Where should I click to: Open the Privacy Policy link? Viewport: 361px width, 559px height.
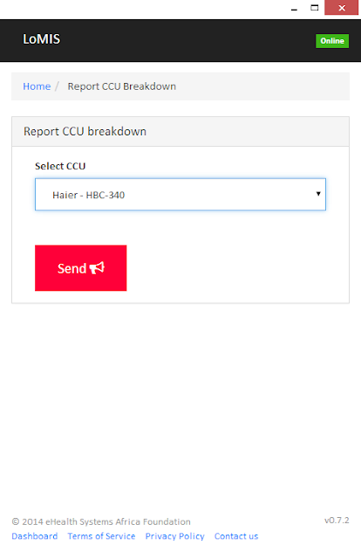174,536
